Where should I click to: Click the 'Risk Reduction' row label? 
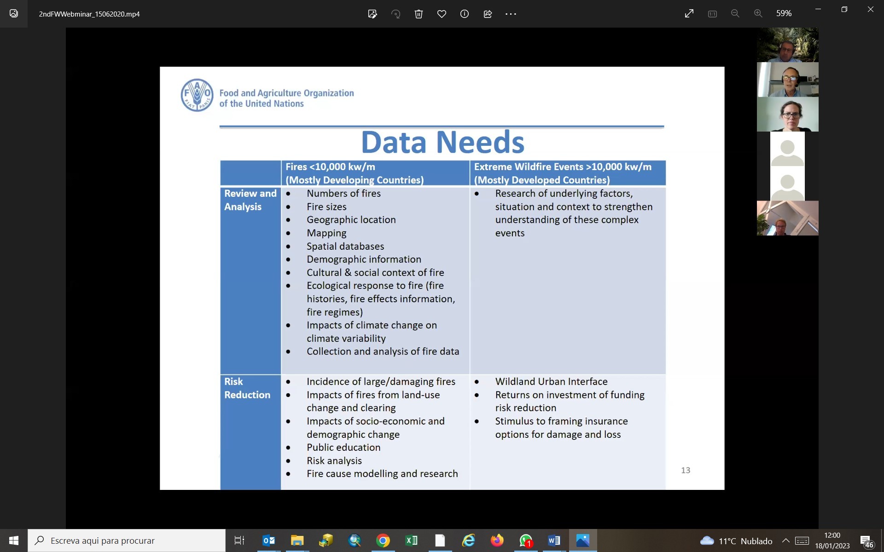pyautogui.click(x=247, y=388)
